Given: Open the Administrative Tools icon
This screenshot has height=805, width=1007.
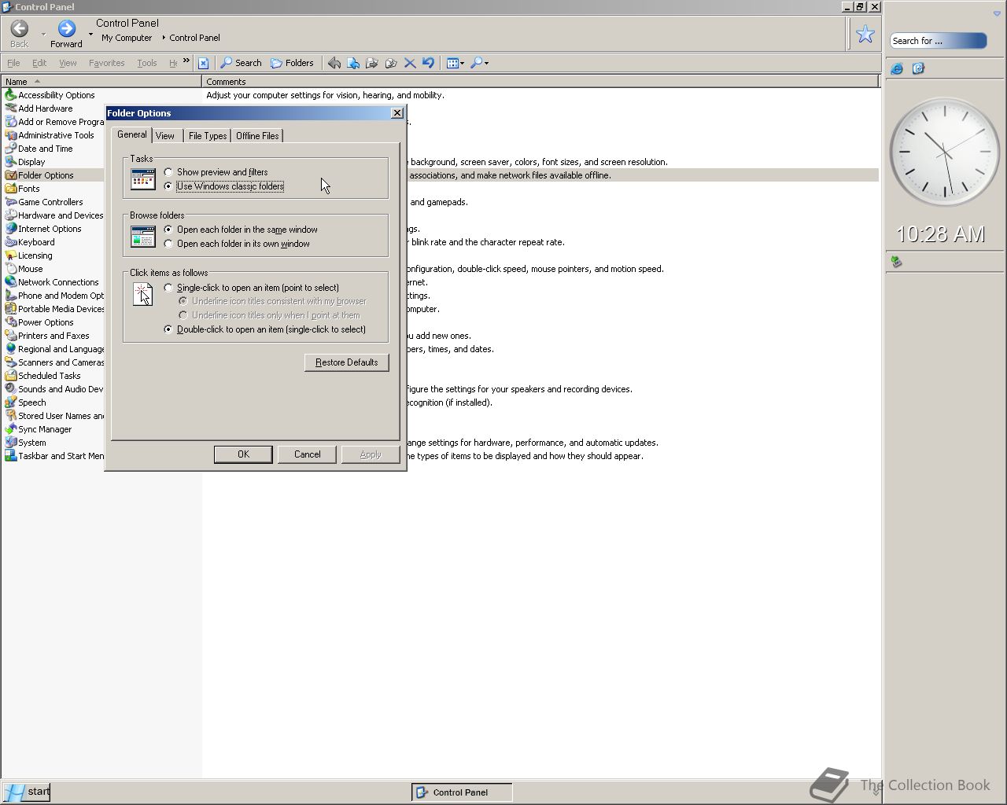Looking at the screenshot, I should click(11, 135).
